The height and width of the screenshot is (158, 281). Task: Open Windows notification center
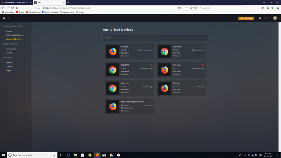tap(276, 155)
